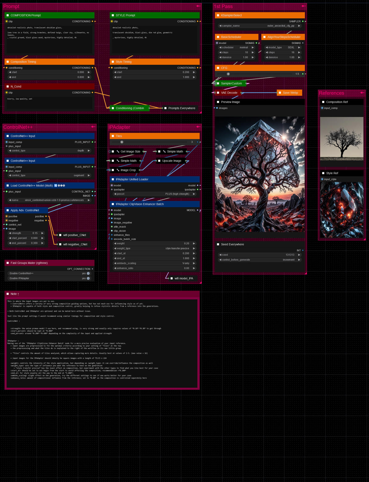Image resolution: width=369 pixels, height=482 pixels.
Task: Click the collapse square on KSamplerSelect title
Action: (x=218, y=15)
